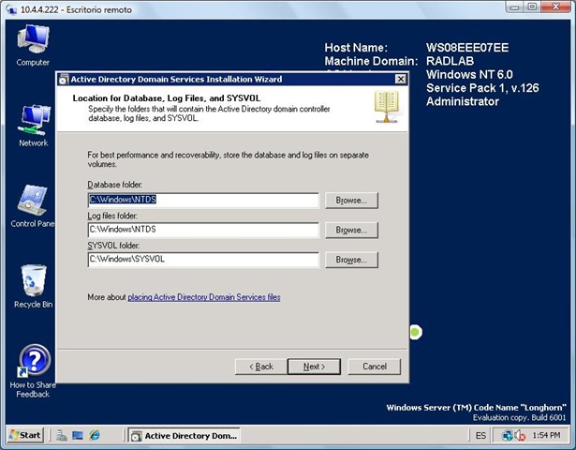Browse for the SYSVOL folder
The height and width of the screenshot is (450, 576).
click(x=351, y=260)
